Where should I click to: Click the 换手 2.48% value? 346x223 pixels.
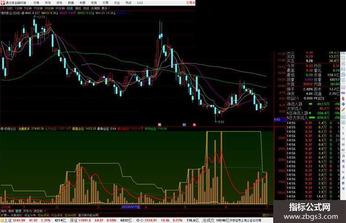pos(308,89)
